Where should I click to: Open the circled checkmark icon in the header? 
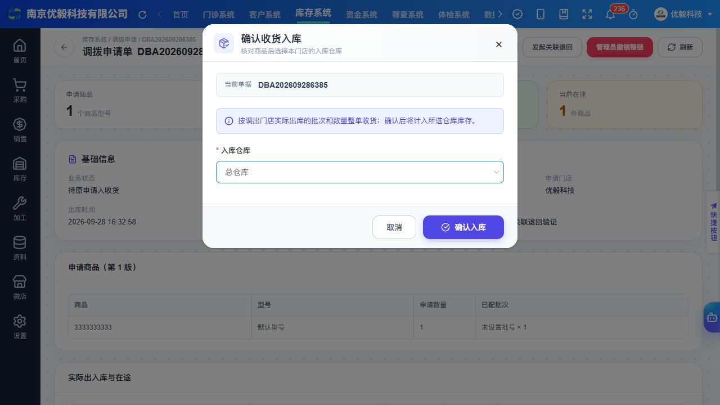click(x=517, y=15)
